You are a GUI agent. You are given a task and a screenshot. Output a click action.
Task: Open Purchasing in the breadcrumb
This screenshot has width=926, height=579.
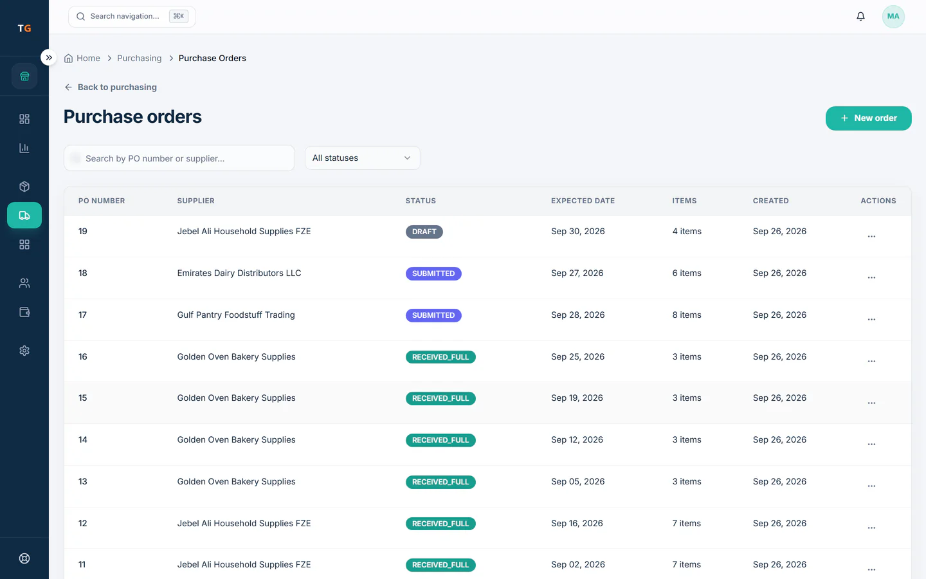tap(140, 59)
